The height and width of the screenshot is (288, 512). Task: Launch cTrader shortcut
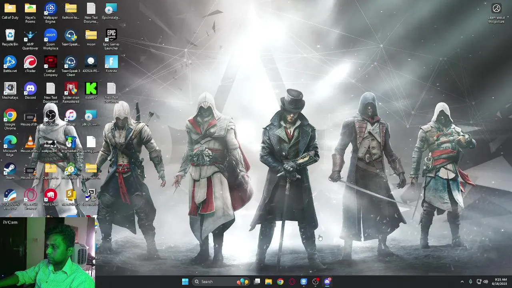point(30,64)
